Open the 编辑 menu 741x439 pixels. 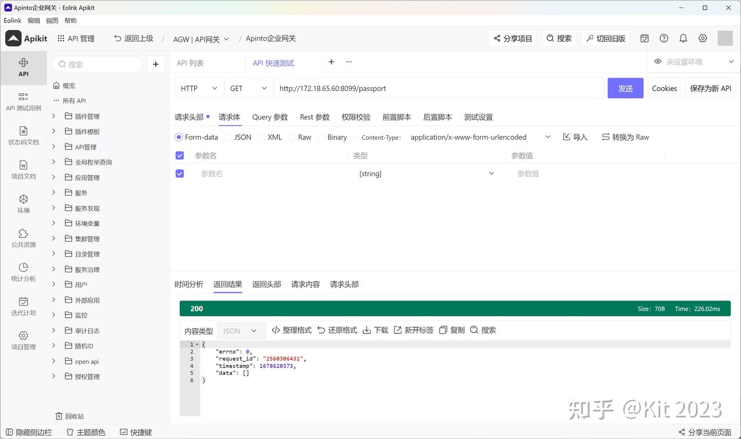click(34, 21)
